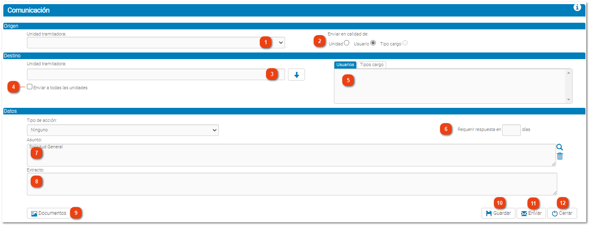Open the Tipo de acción dropdown
The image size is (590, 226).
click(123, 130)
